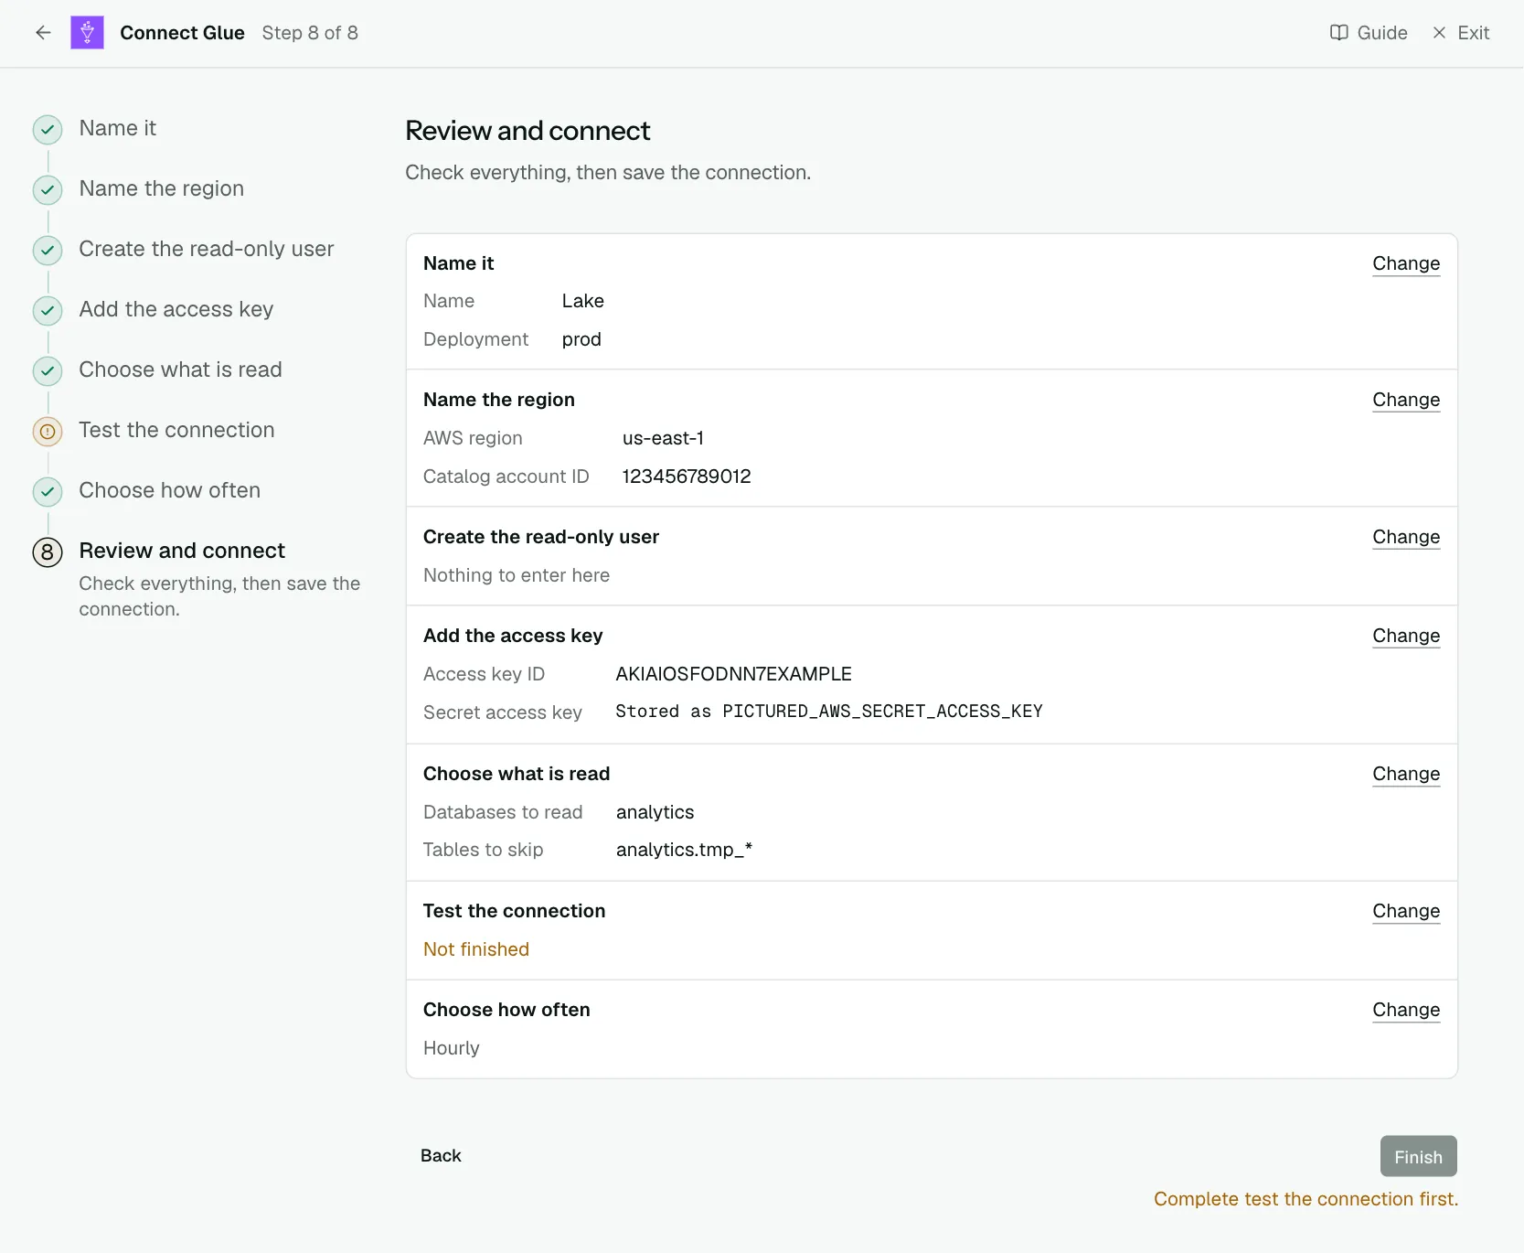
Task: Open Create the read-only user step
Action: (207, 249)
